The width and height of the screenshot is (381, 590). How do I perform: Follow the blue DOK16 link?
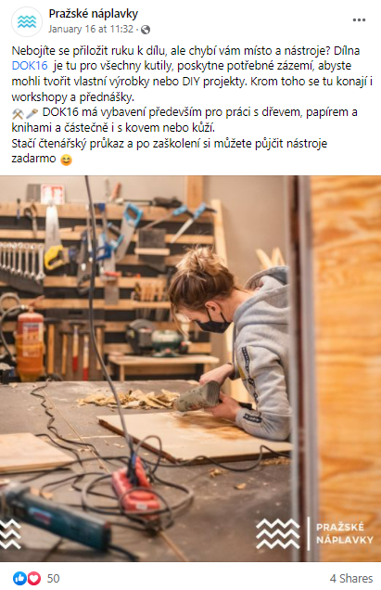(x=30, y=66)
